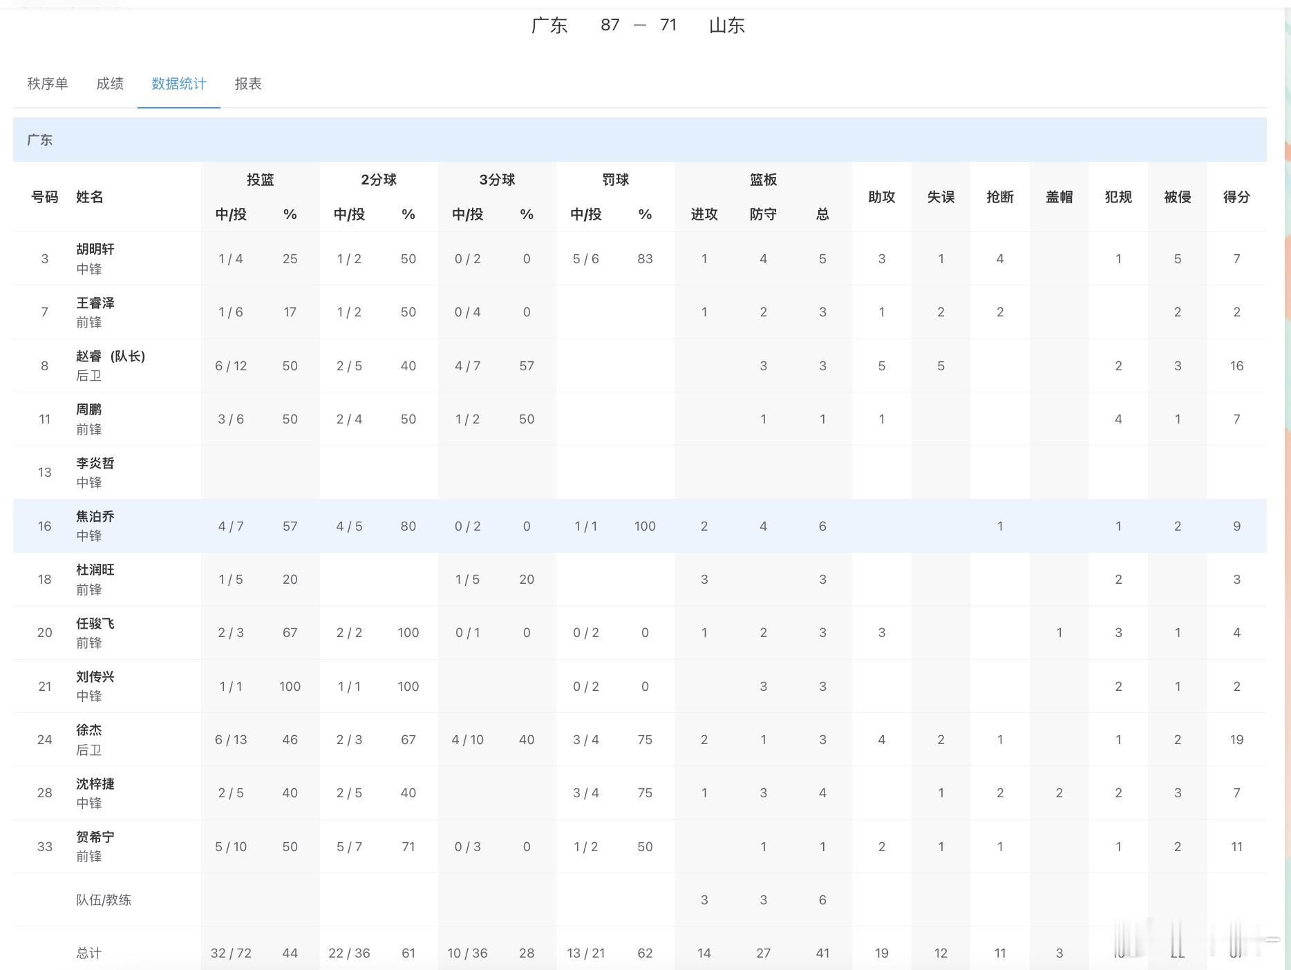Select player name 焦泊乔
Image resolution: width=1291 pixels, height=970 pixels.
tap(95, 516)
